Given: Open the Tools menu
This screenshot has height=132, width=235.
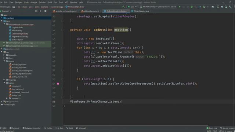Looking at the screenshot, I should click(x=61, y=2).
